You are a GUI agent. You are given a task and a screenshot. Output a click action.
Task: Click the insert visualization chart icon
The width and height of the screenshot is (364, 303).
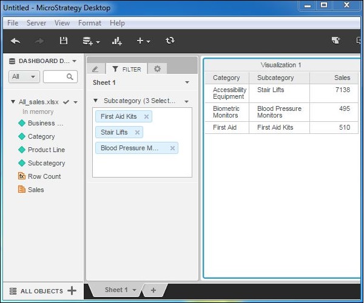tap(116, 41)
